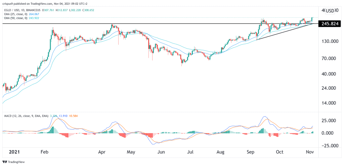The height and width of the screenshot is (166, 344).
Task: Click the TradingView logo at bottom left
Action: (x=13, y=162)
